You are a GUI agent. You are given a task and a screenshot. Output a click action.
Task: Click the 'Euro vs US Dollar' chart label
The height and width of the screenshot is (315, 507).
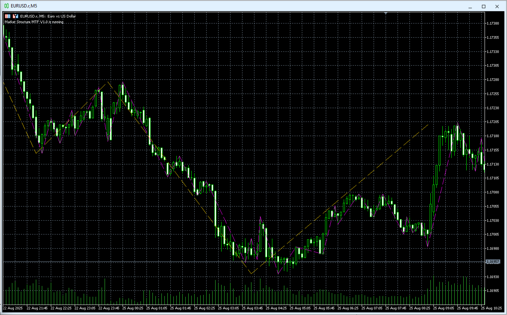point(62,16)
